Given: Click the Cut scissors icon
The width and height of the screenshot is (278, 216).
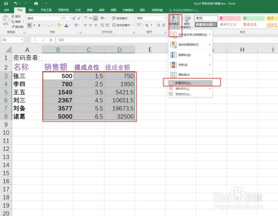Looking at the screenshot, I should point(13,16).
